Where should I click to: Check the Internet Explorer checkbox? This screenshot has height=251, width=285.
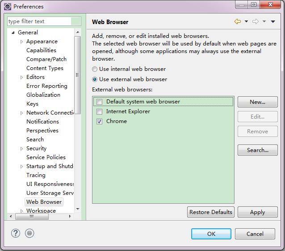point(99,111)
